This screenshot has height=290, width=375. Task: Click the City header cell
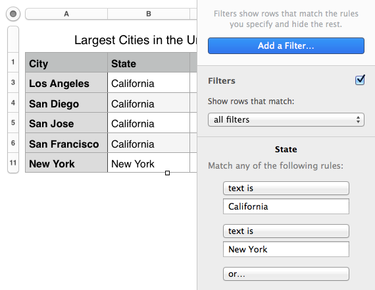coord(66,63)
